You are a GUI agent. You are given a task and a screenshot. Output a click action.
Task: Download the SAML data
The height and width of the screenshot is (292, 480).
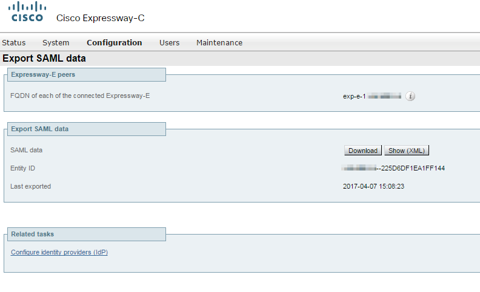coord(363,151)
